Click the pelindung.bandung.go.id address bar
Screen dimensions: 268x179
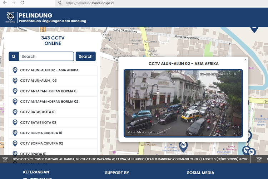[161, 3]
